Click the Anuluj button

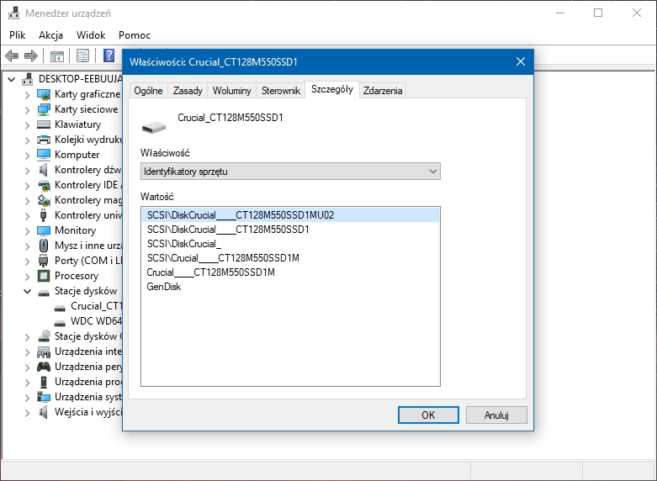coord(496,415)
